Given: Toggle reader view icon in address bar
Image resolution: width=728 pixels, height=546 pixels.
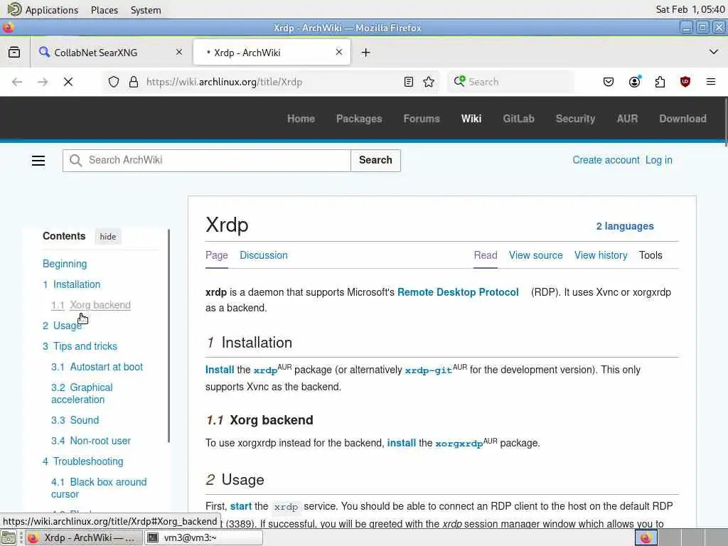Looking at the screenshot, I should [409, 82].
